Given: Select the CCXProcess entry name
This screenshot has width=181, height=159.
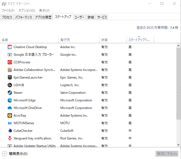Looking at the screenshot, I should point(22,62).
